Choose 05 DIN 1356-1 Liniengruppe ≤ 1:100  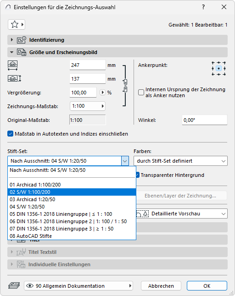[x=72, y=214]
